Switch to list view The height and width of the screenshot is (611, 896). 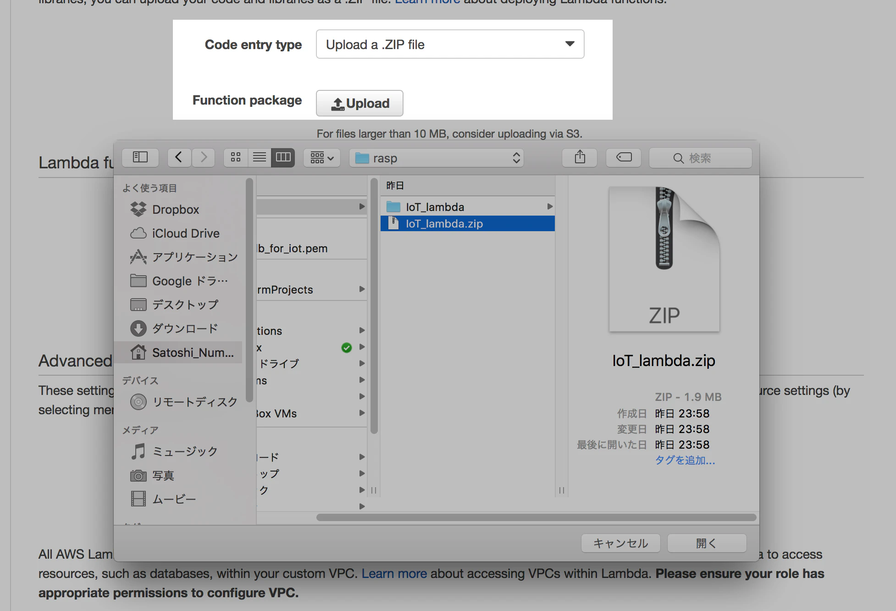click(x=260, y=158)
